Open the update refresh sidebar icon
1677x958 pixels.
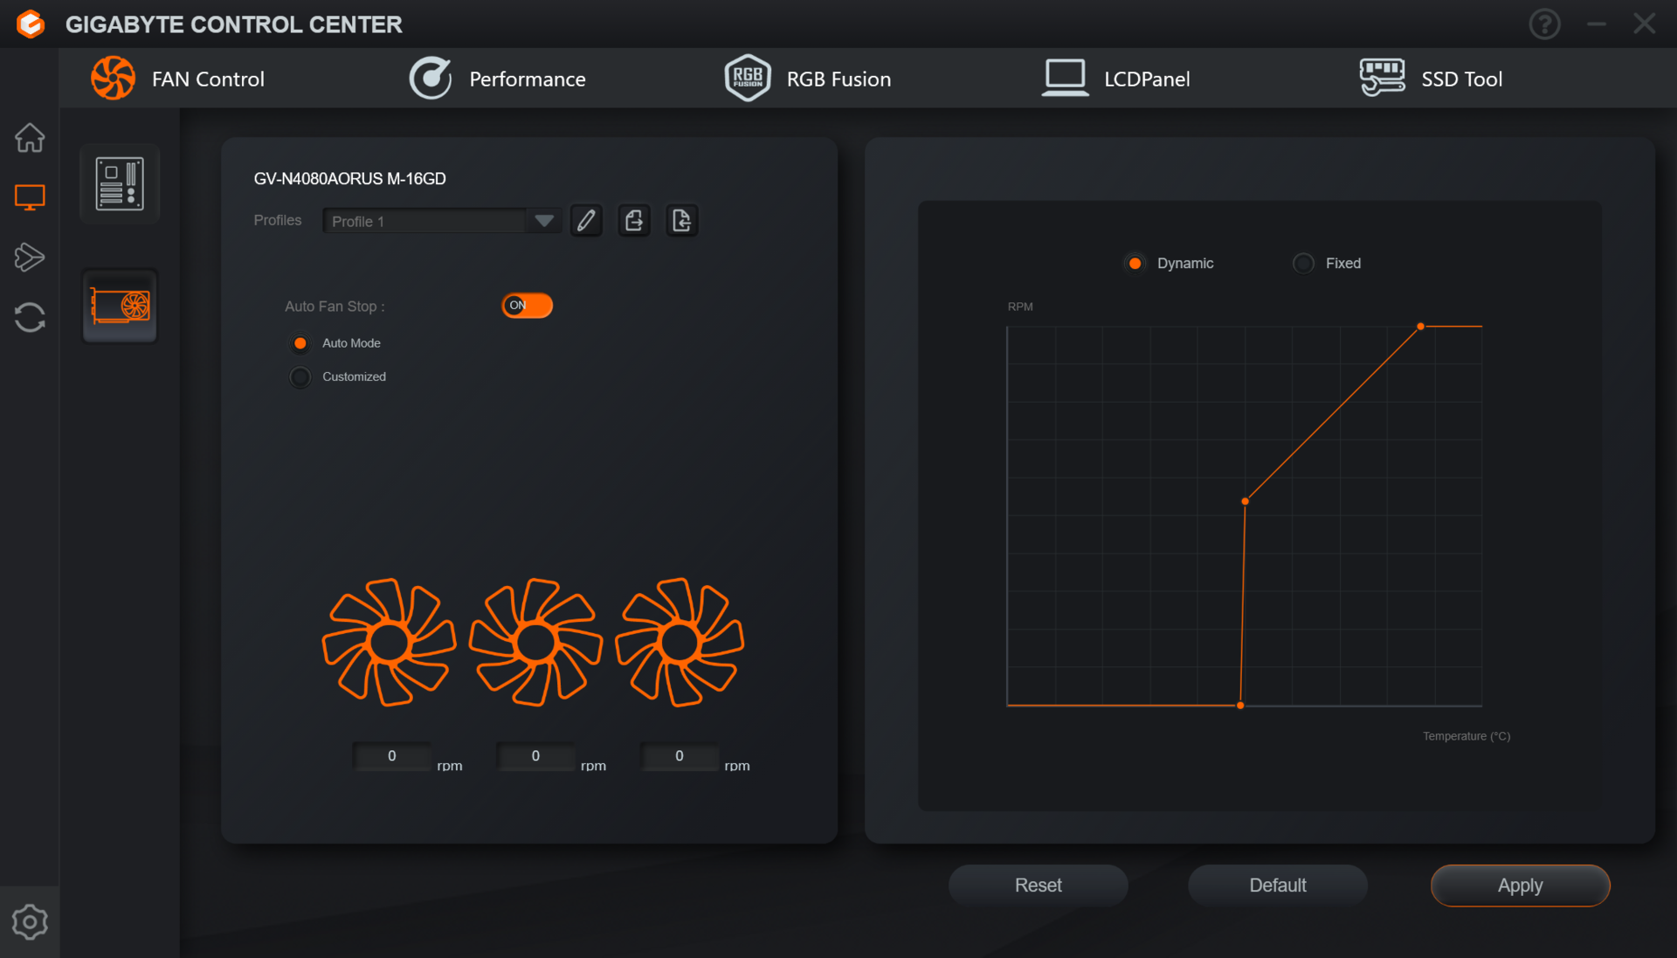(x=30, y=317)
